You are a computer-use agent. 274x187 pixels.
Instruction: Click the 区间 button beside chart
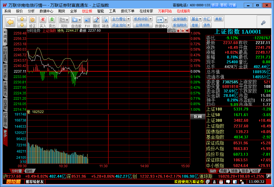pos(198,116)
